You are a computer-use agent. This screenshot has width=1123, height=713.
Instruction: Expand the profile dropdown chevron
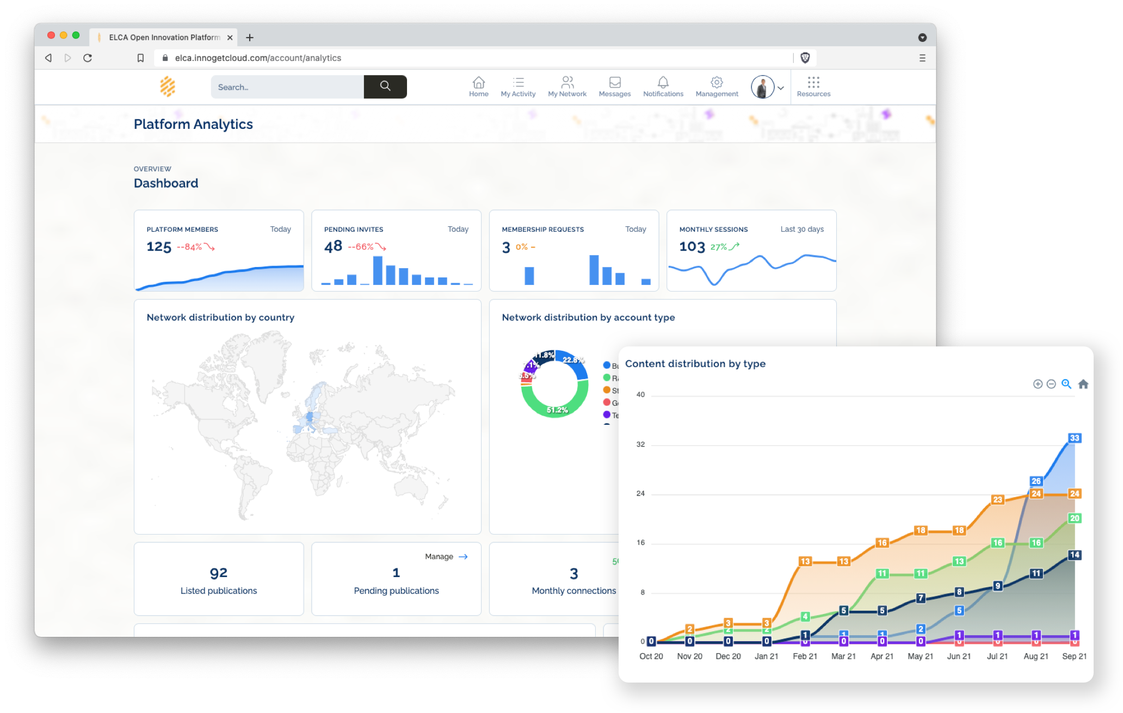[x=781, y=88]
